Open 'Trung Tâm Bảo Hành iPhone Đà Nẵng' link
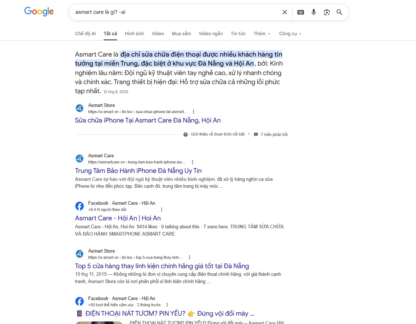This screenshot has width=416, height=324. tap(138, 171)
